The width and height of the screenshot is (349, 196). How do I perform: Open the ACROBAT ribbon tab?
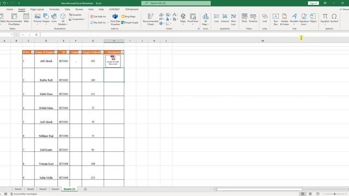point(115,9)
